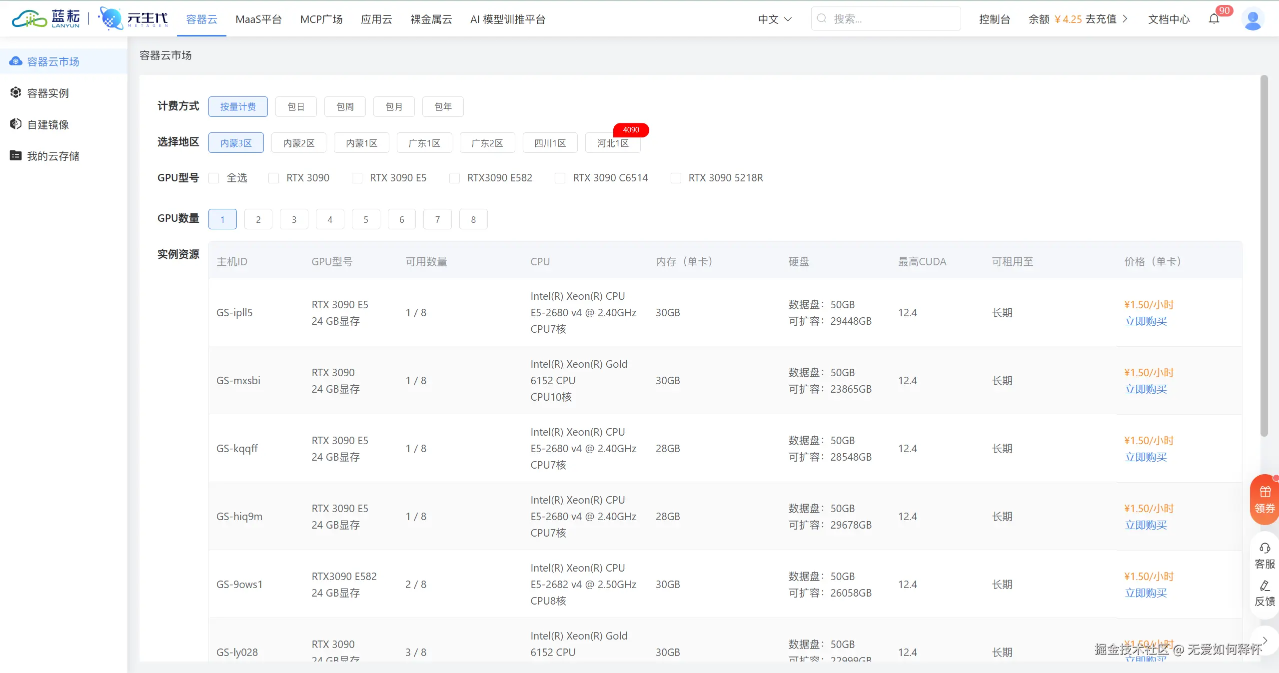1279x673 pixels.
Task: Open the user avatar profile icon
Action: (1253, 19)
